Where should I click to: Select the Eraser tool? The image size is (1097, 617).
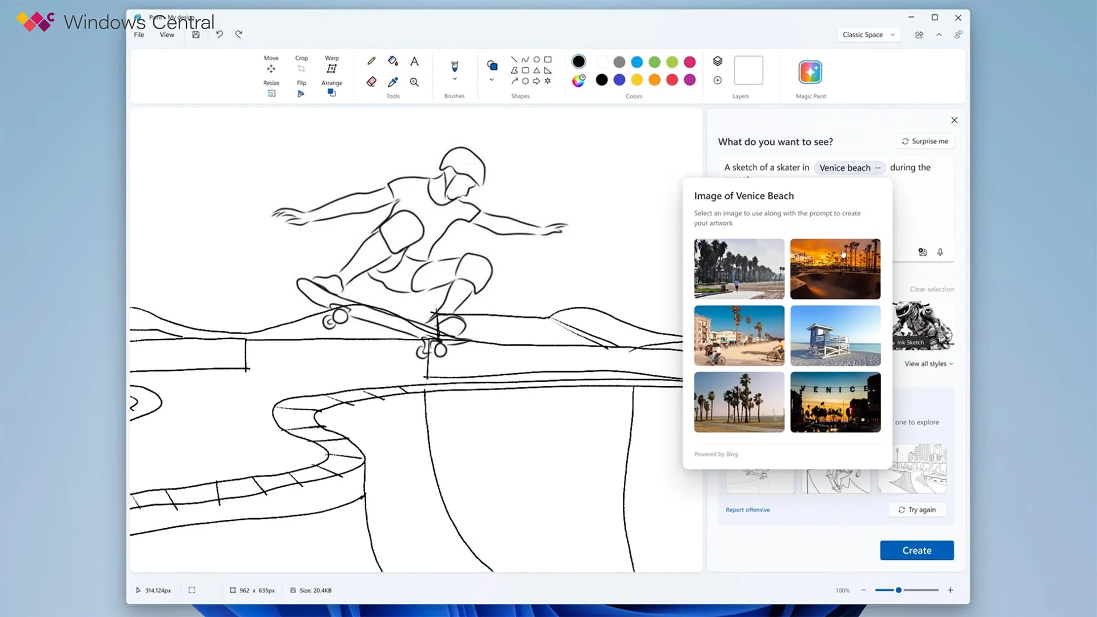point(371,82)
